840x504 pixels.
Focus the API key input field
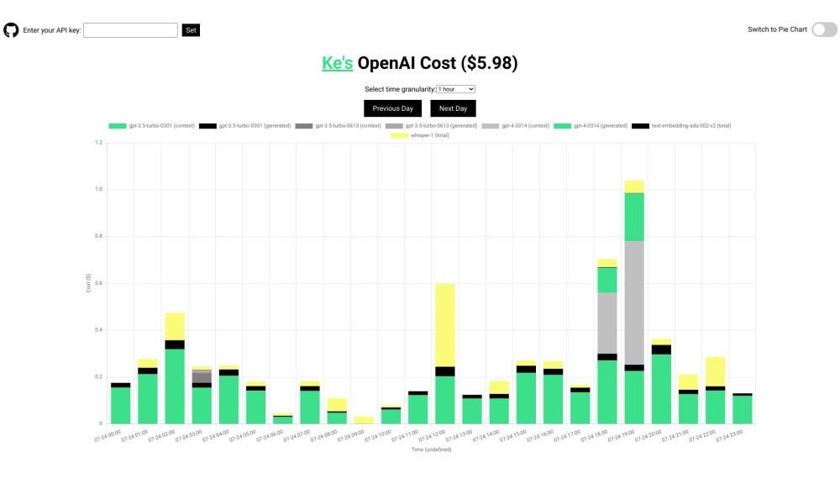[x=130, y=30]
